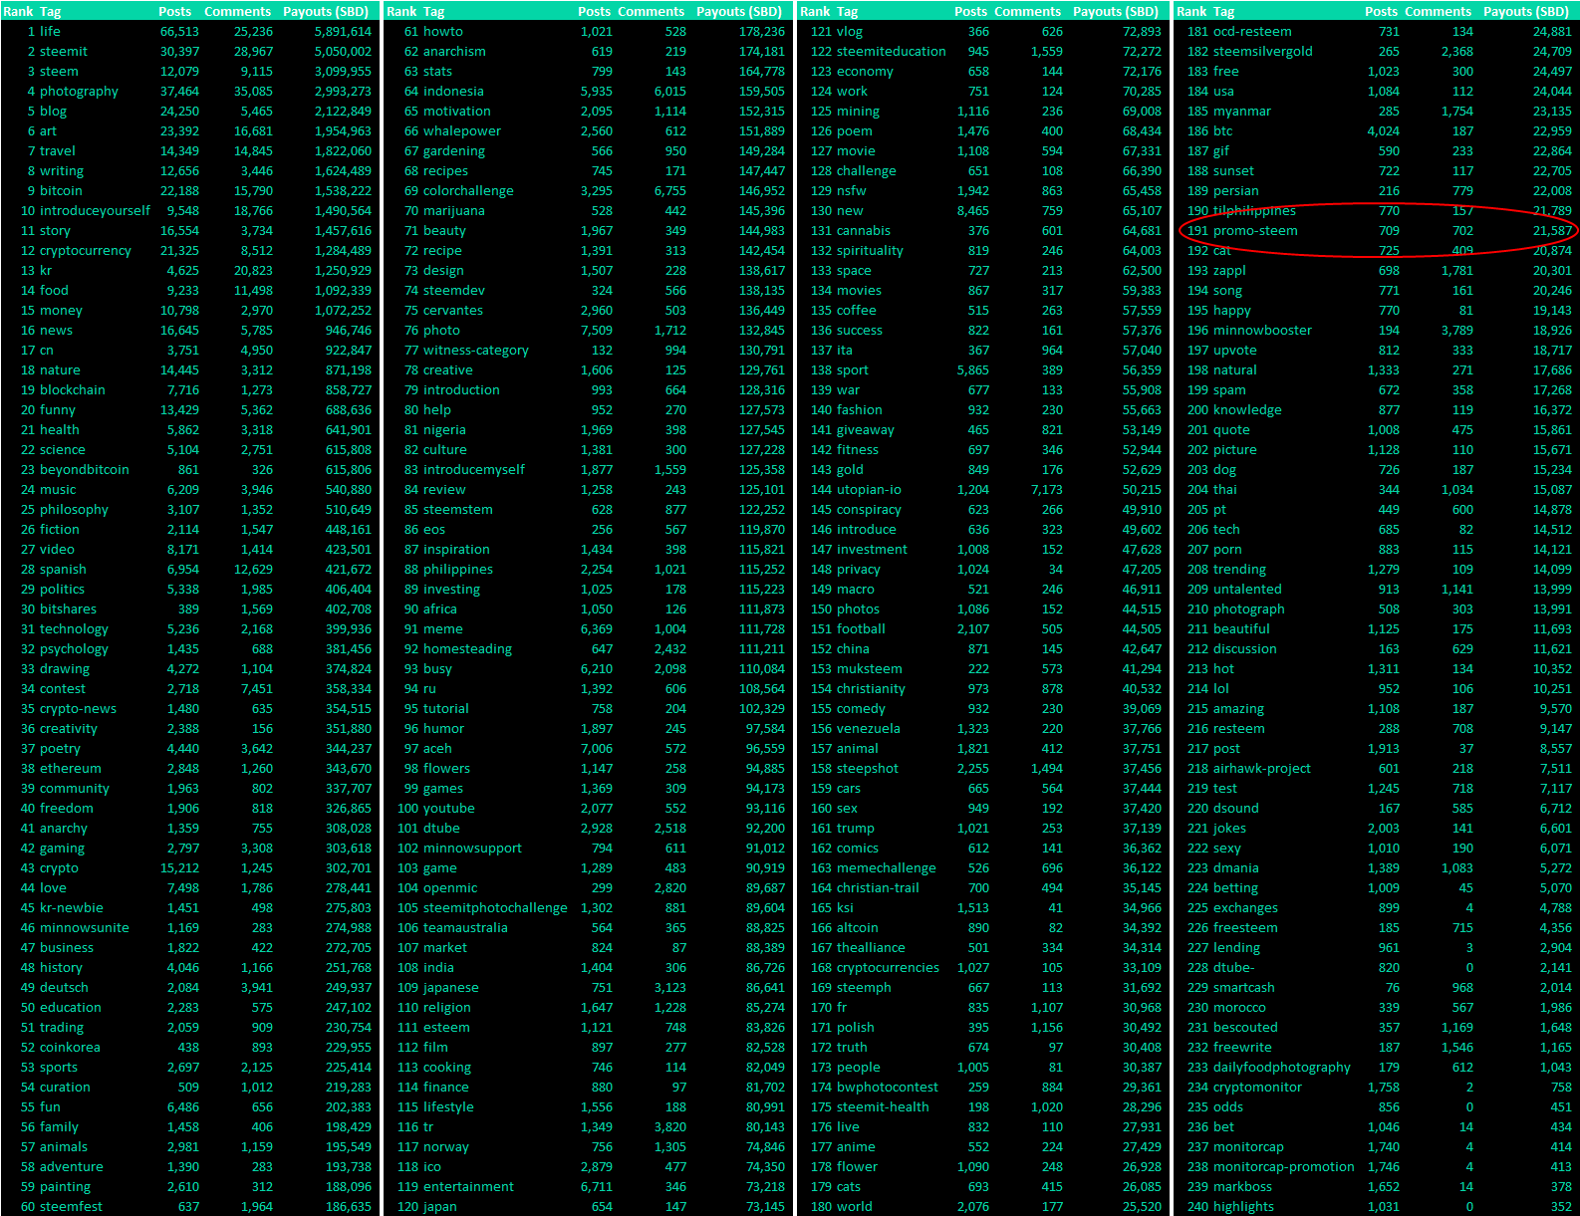
Task: Click the 'conspiracy' tag name
Action: click(x=869, y=509)
